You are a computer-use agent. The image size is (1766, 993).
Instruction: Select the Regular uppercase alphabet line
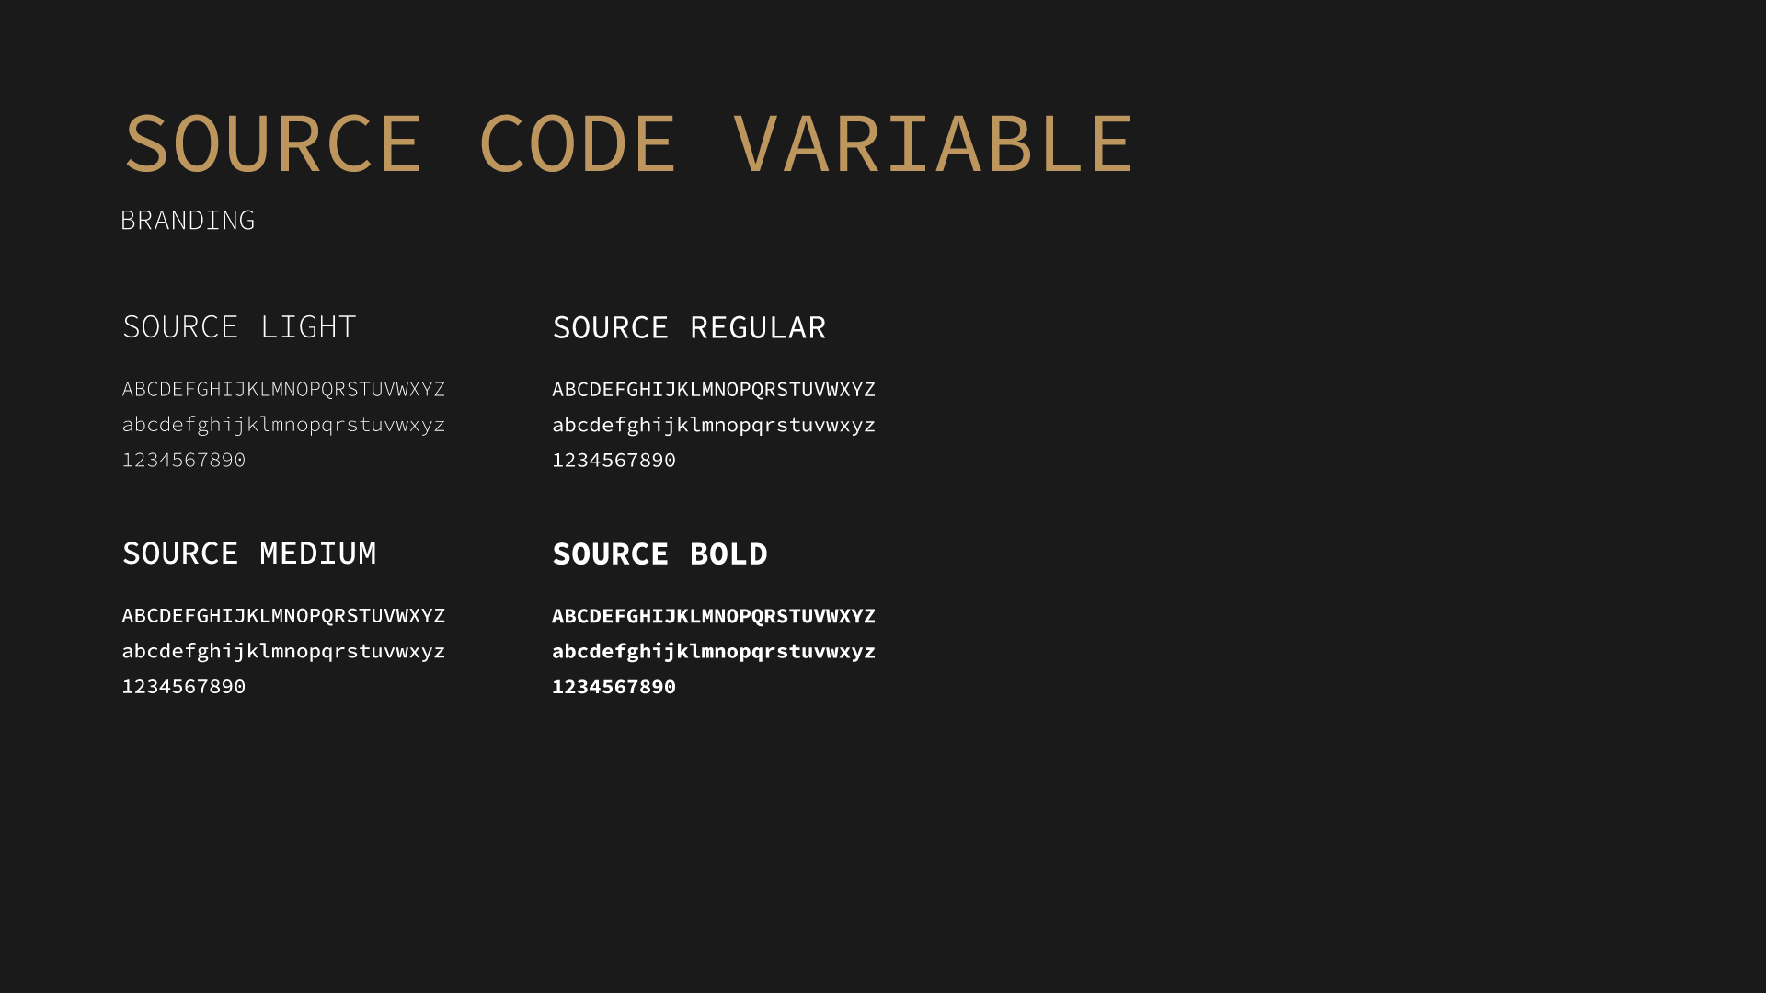click(714, 390)
